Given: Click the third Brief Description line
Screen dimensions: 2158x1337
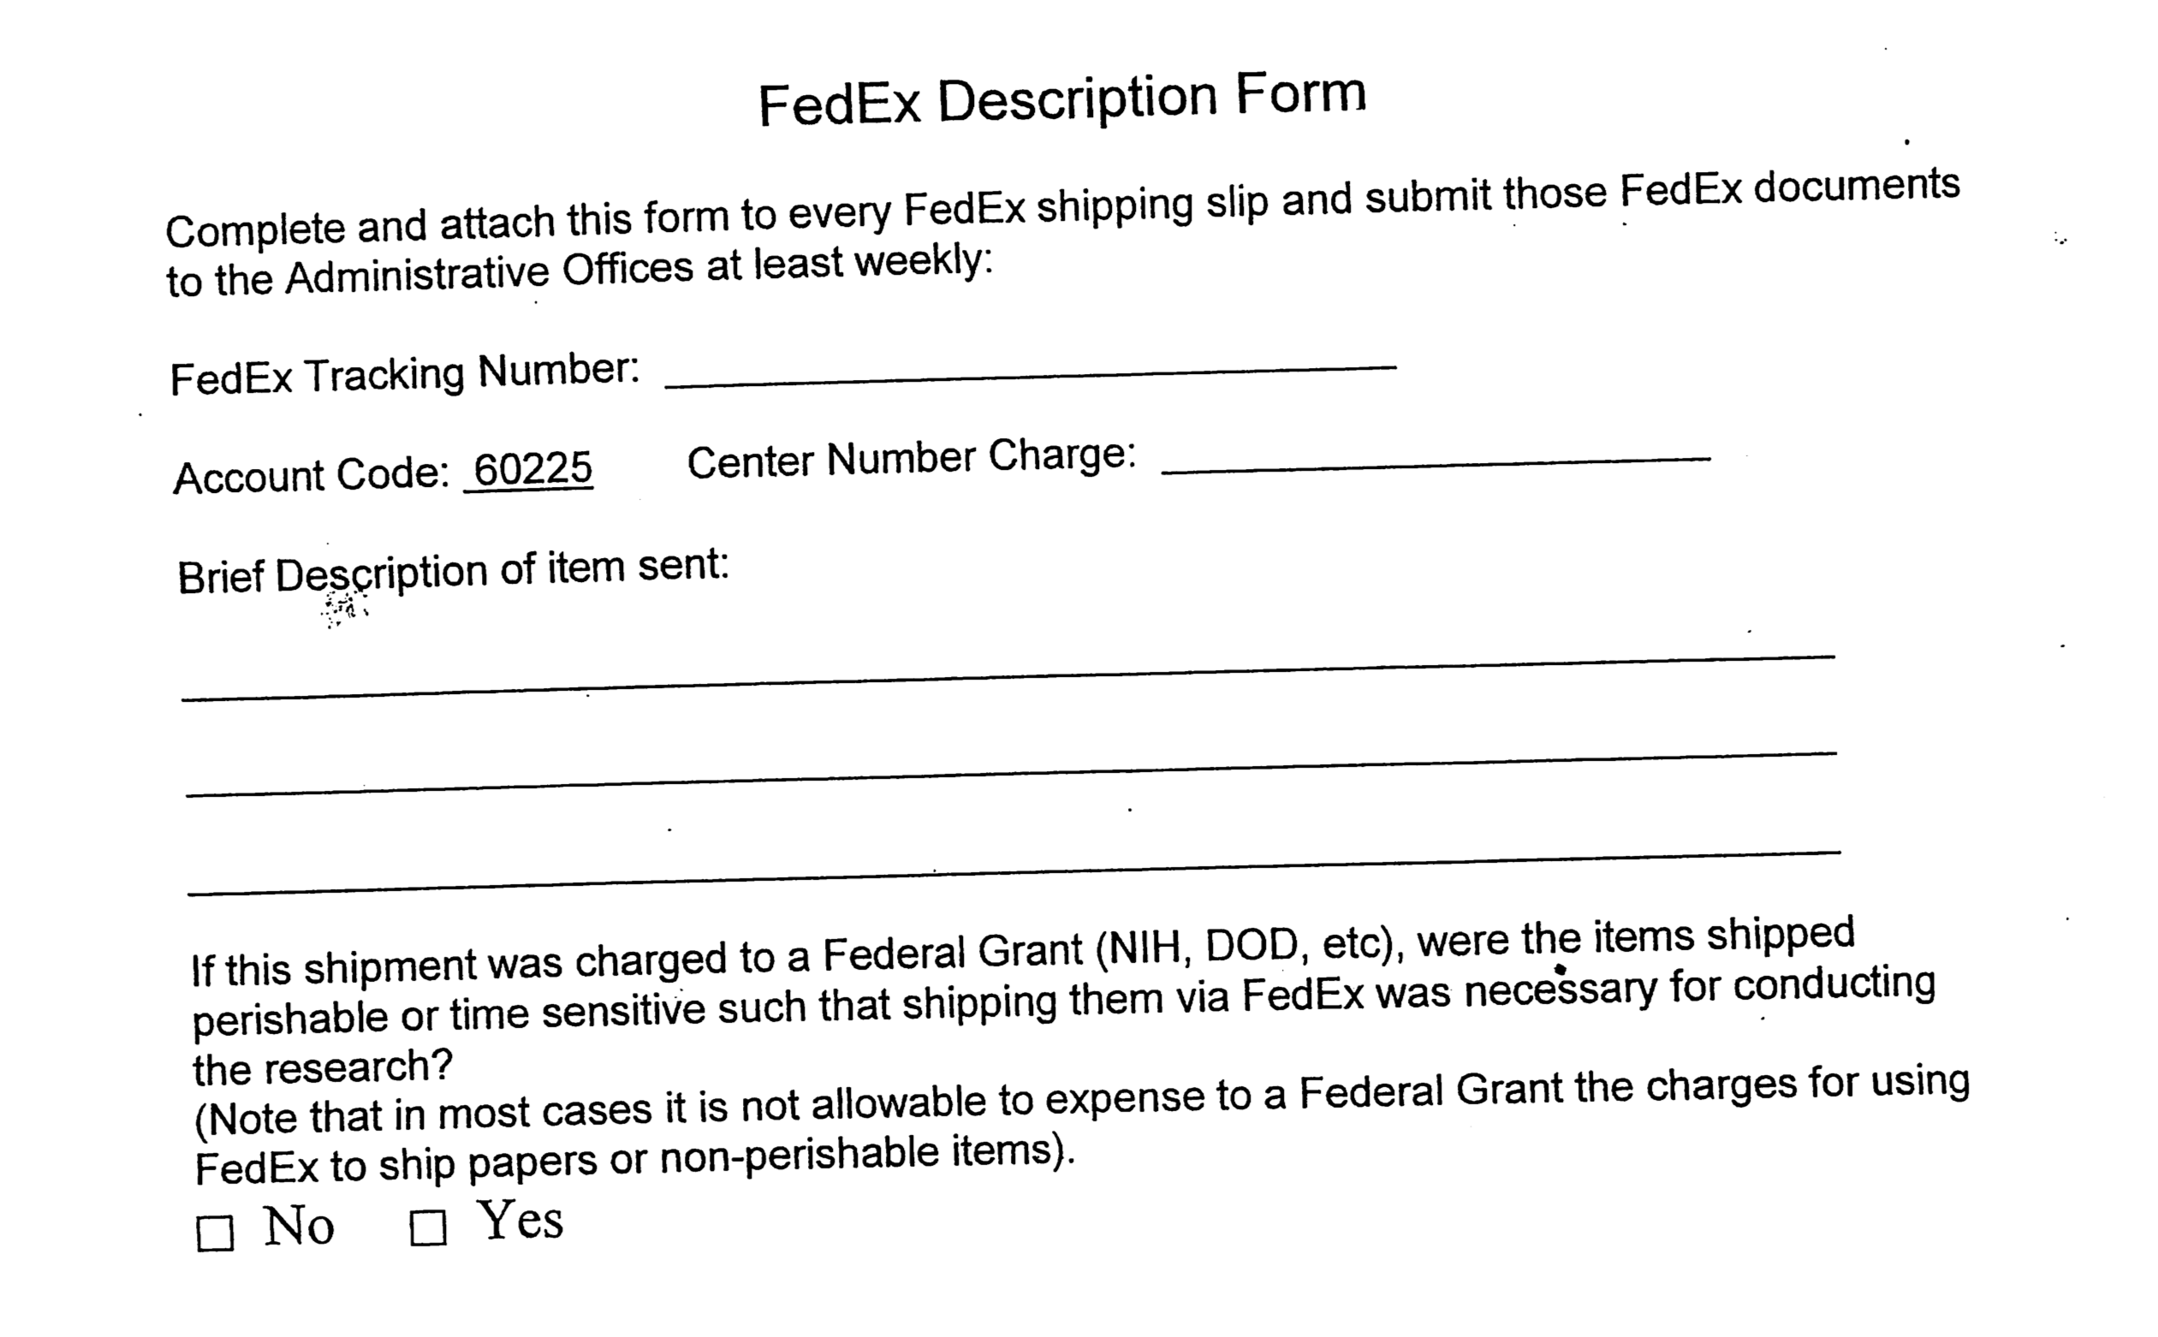Looking at the screenshot, I should point(1014,873).
